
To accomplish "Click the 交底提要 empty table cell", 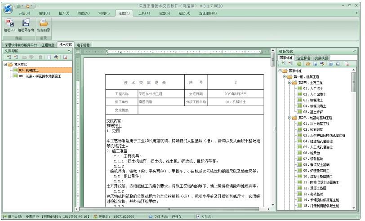I will tap(200, 110).
